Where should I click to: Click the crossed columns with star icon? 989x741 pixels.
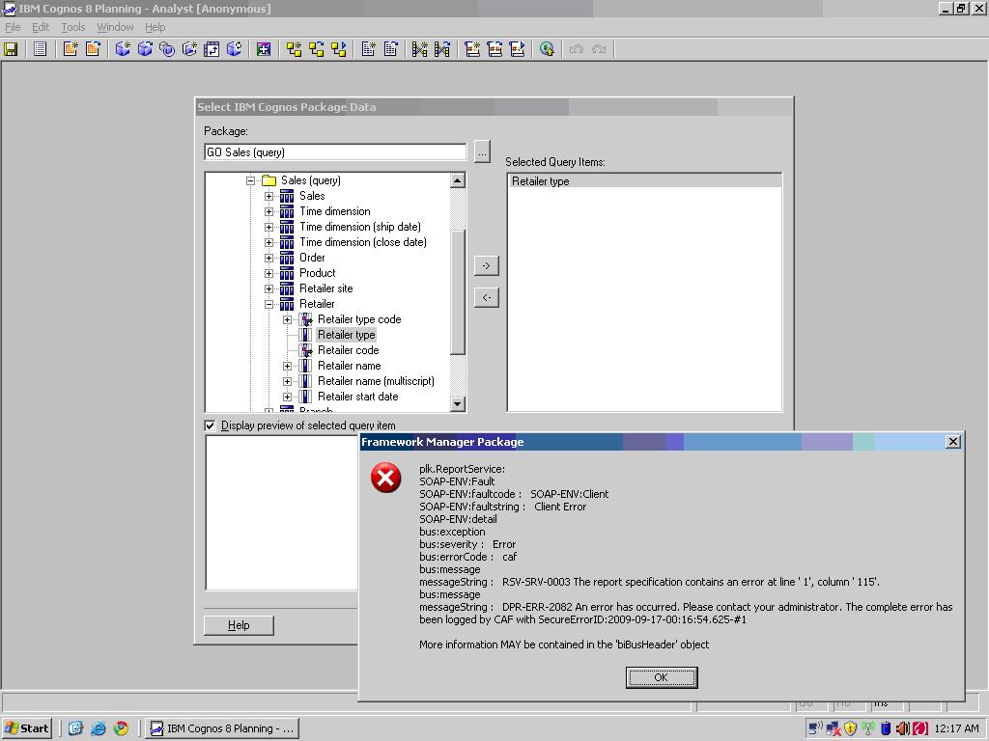[x=420, y=49]
